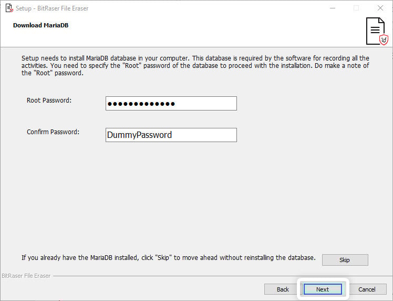Click the 'Confirm Password:' label
The width and height of the screenshot is (393, 301).
point(53,132)
